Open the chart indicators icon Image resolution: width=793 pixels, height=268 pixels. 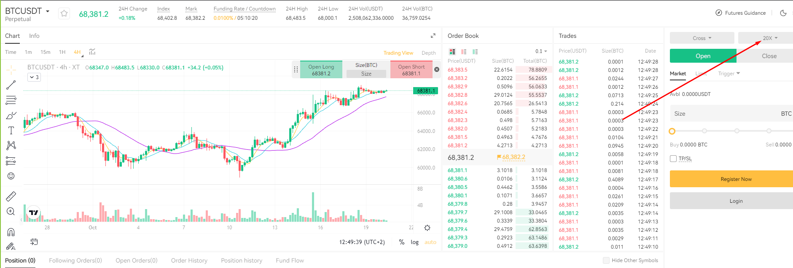(92, 52)
